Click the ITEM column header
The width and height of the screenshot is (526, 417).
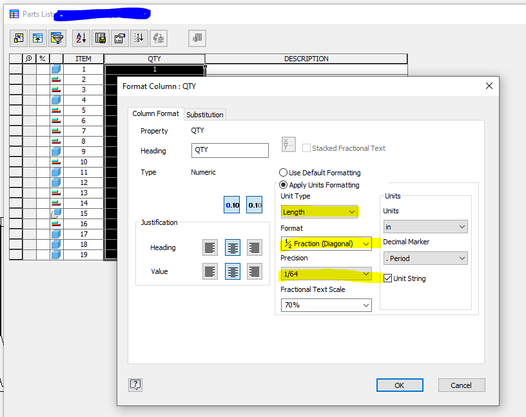[83, 59]
